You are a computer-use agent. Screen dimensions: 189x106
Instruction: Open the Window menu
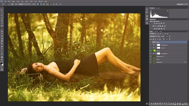[41, 1]
